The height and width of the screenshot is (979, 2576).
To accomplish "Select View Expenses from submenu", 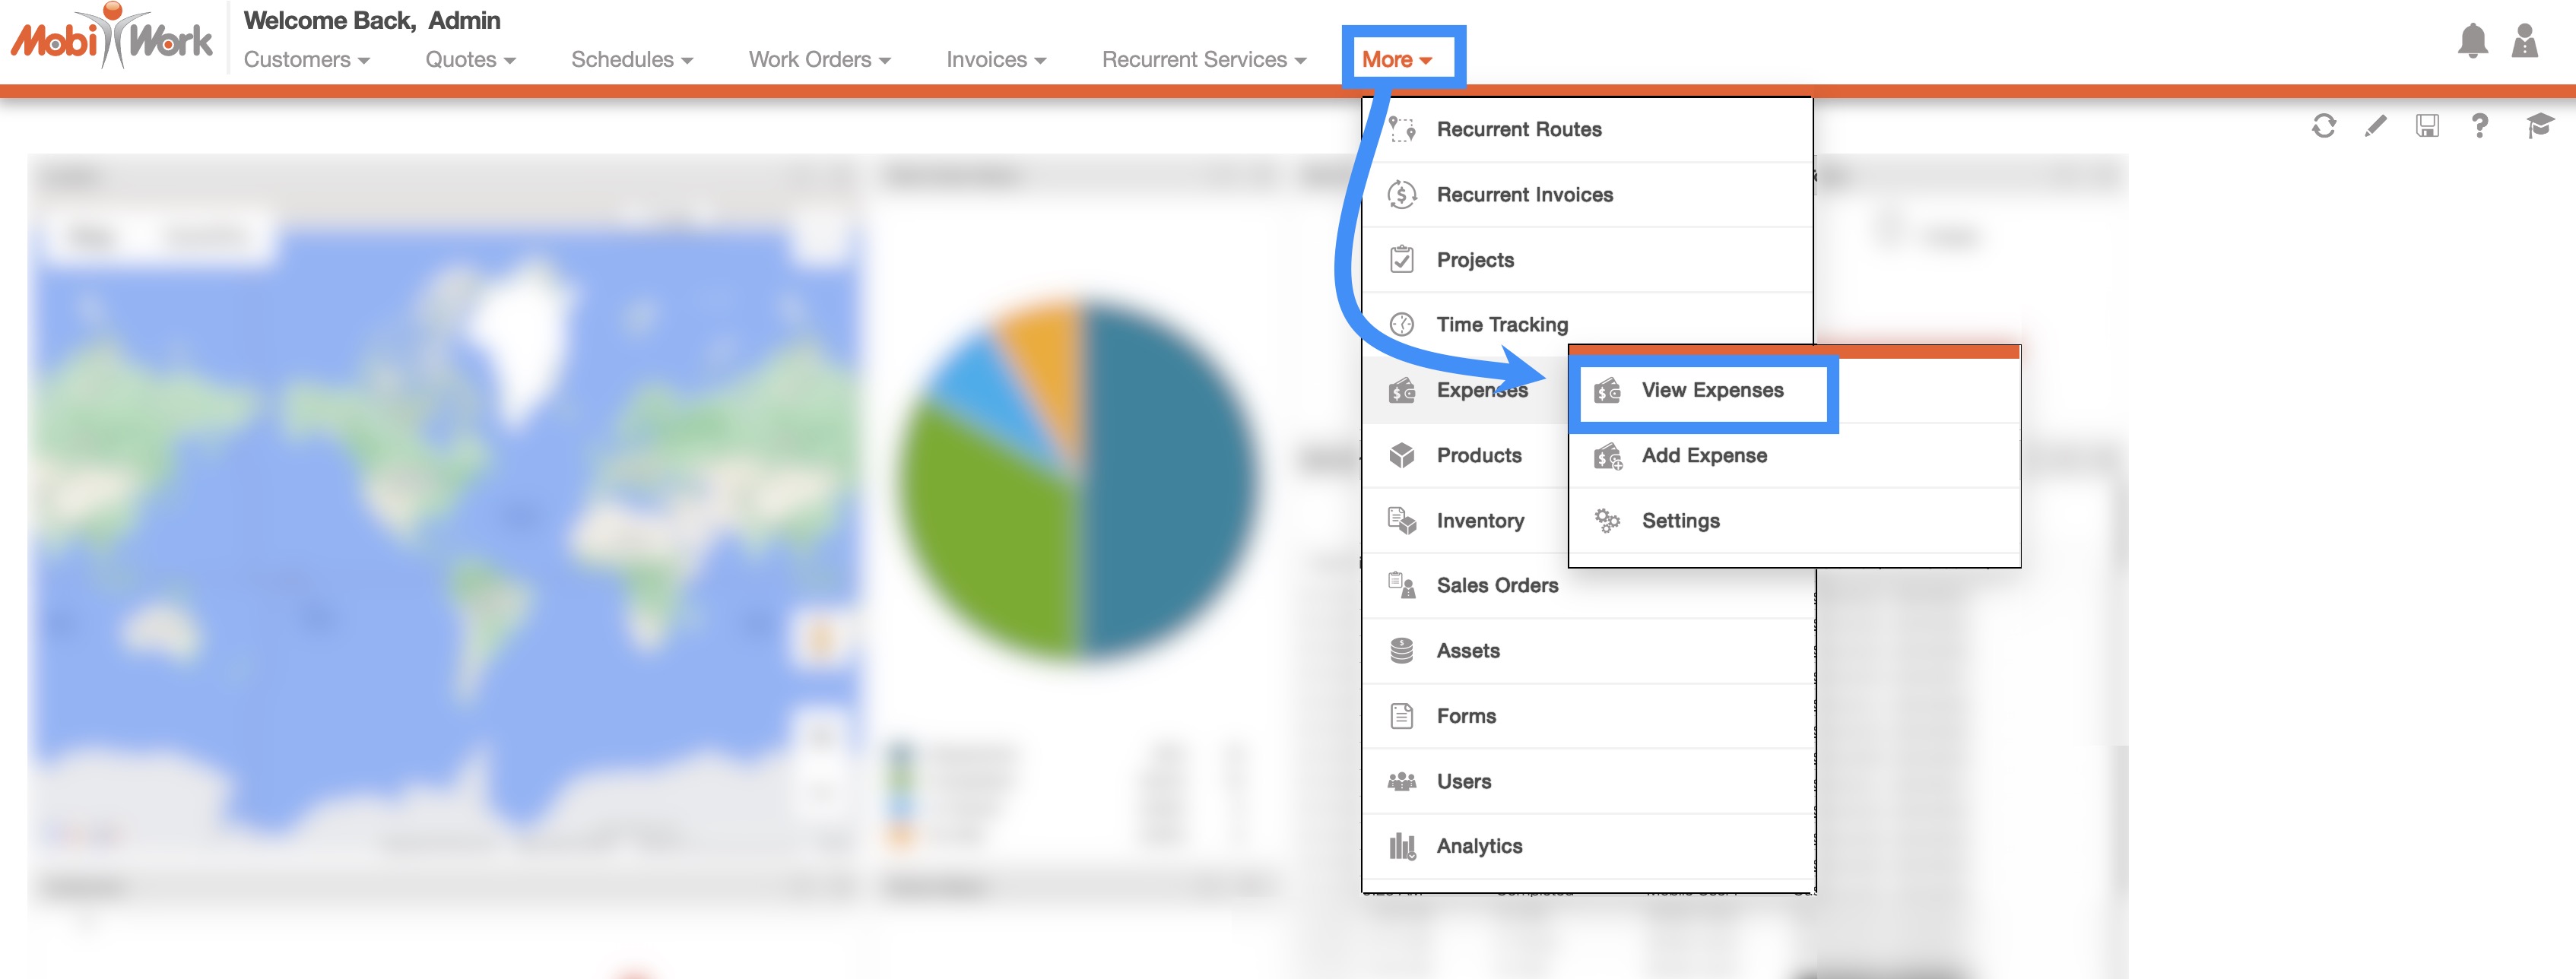I will click(1711, 391).
